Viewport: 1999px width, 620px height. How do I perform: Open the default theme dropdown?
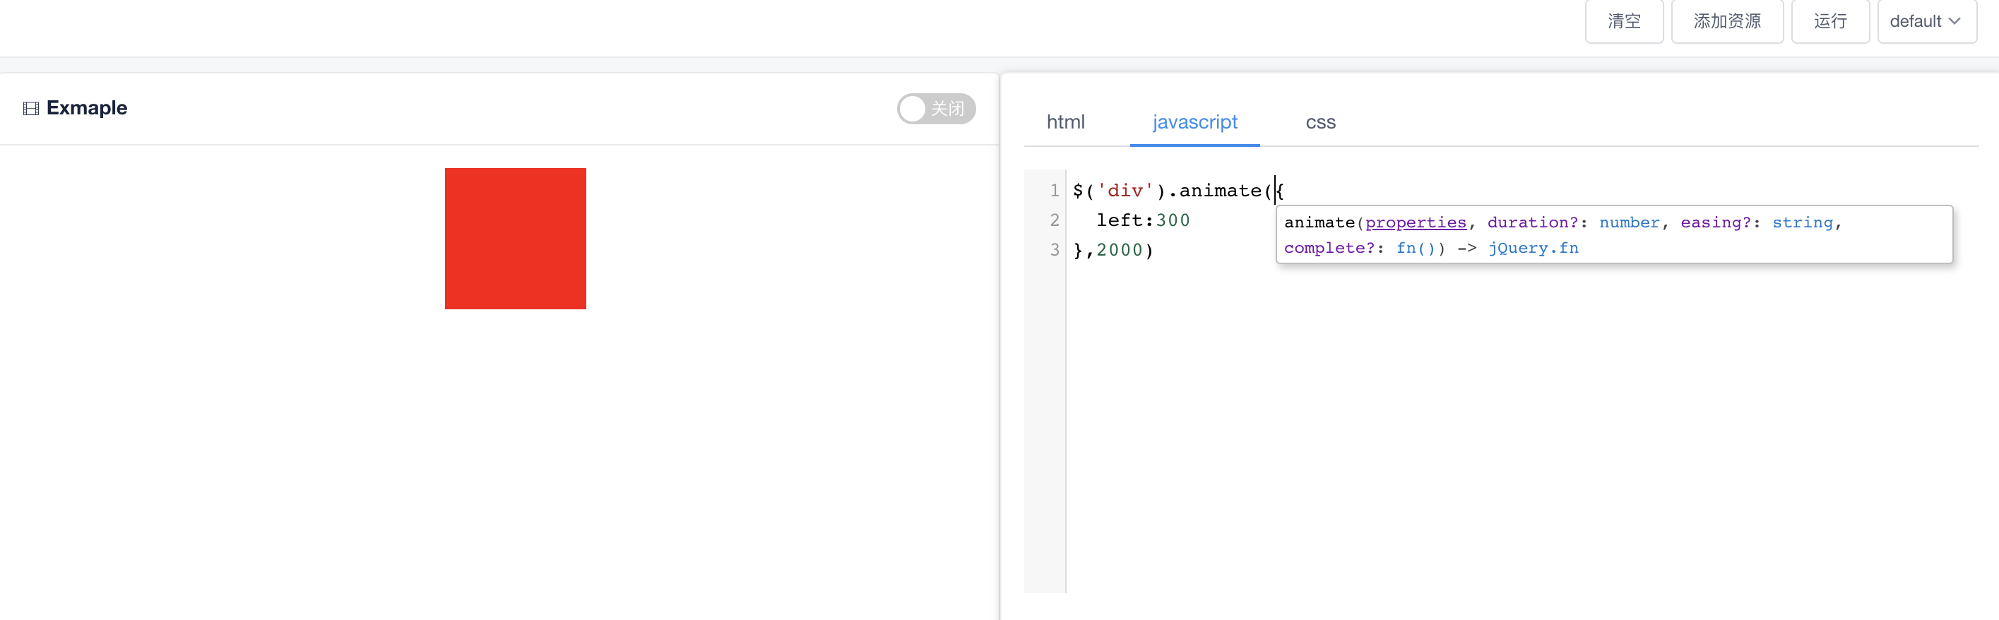pyautogui.click(x=1926, y=21)
